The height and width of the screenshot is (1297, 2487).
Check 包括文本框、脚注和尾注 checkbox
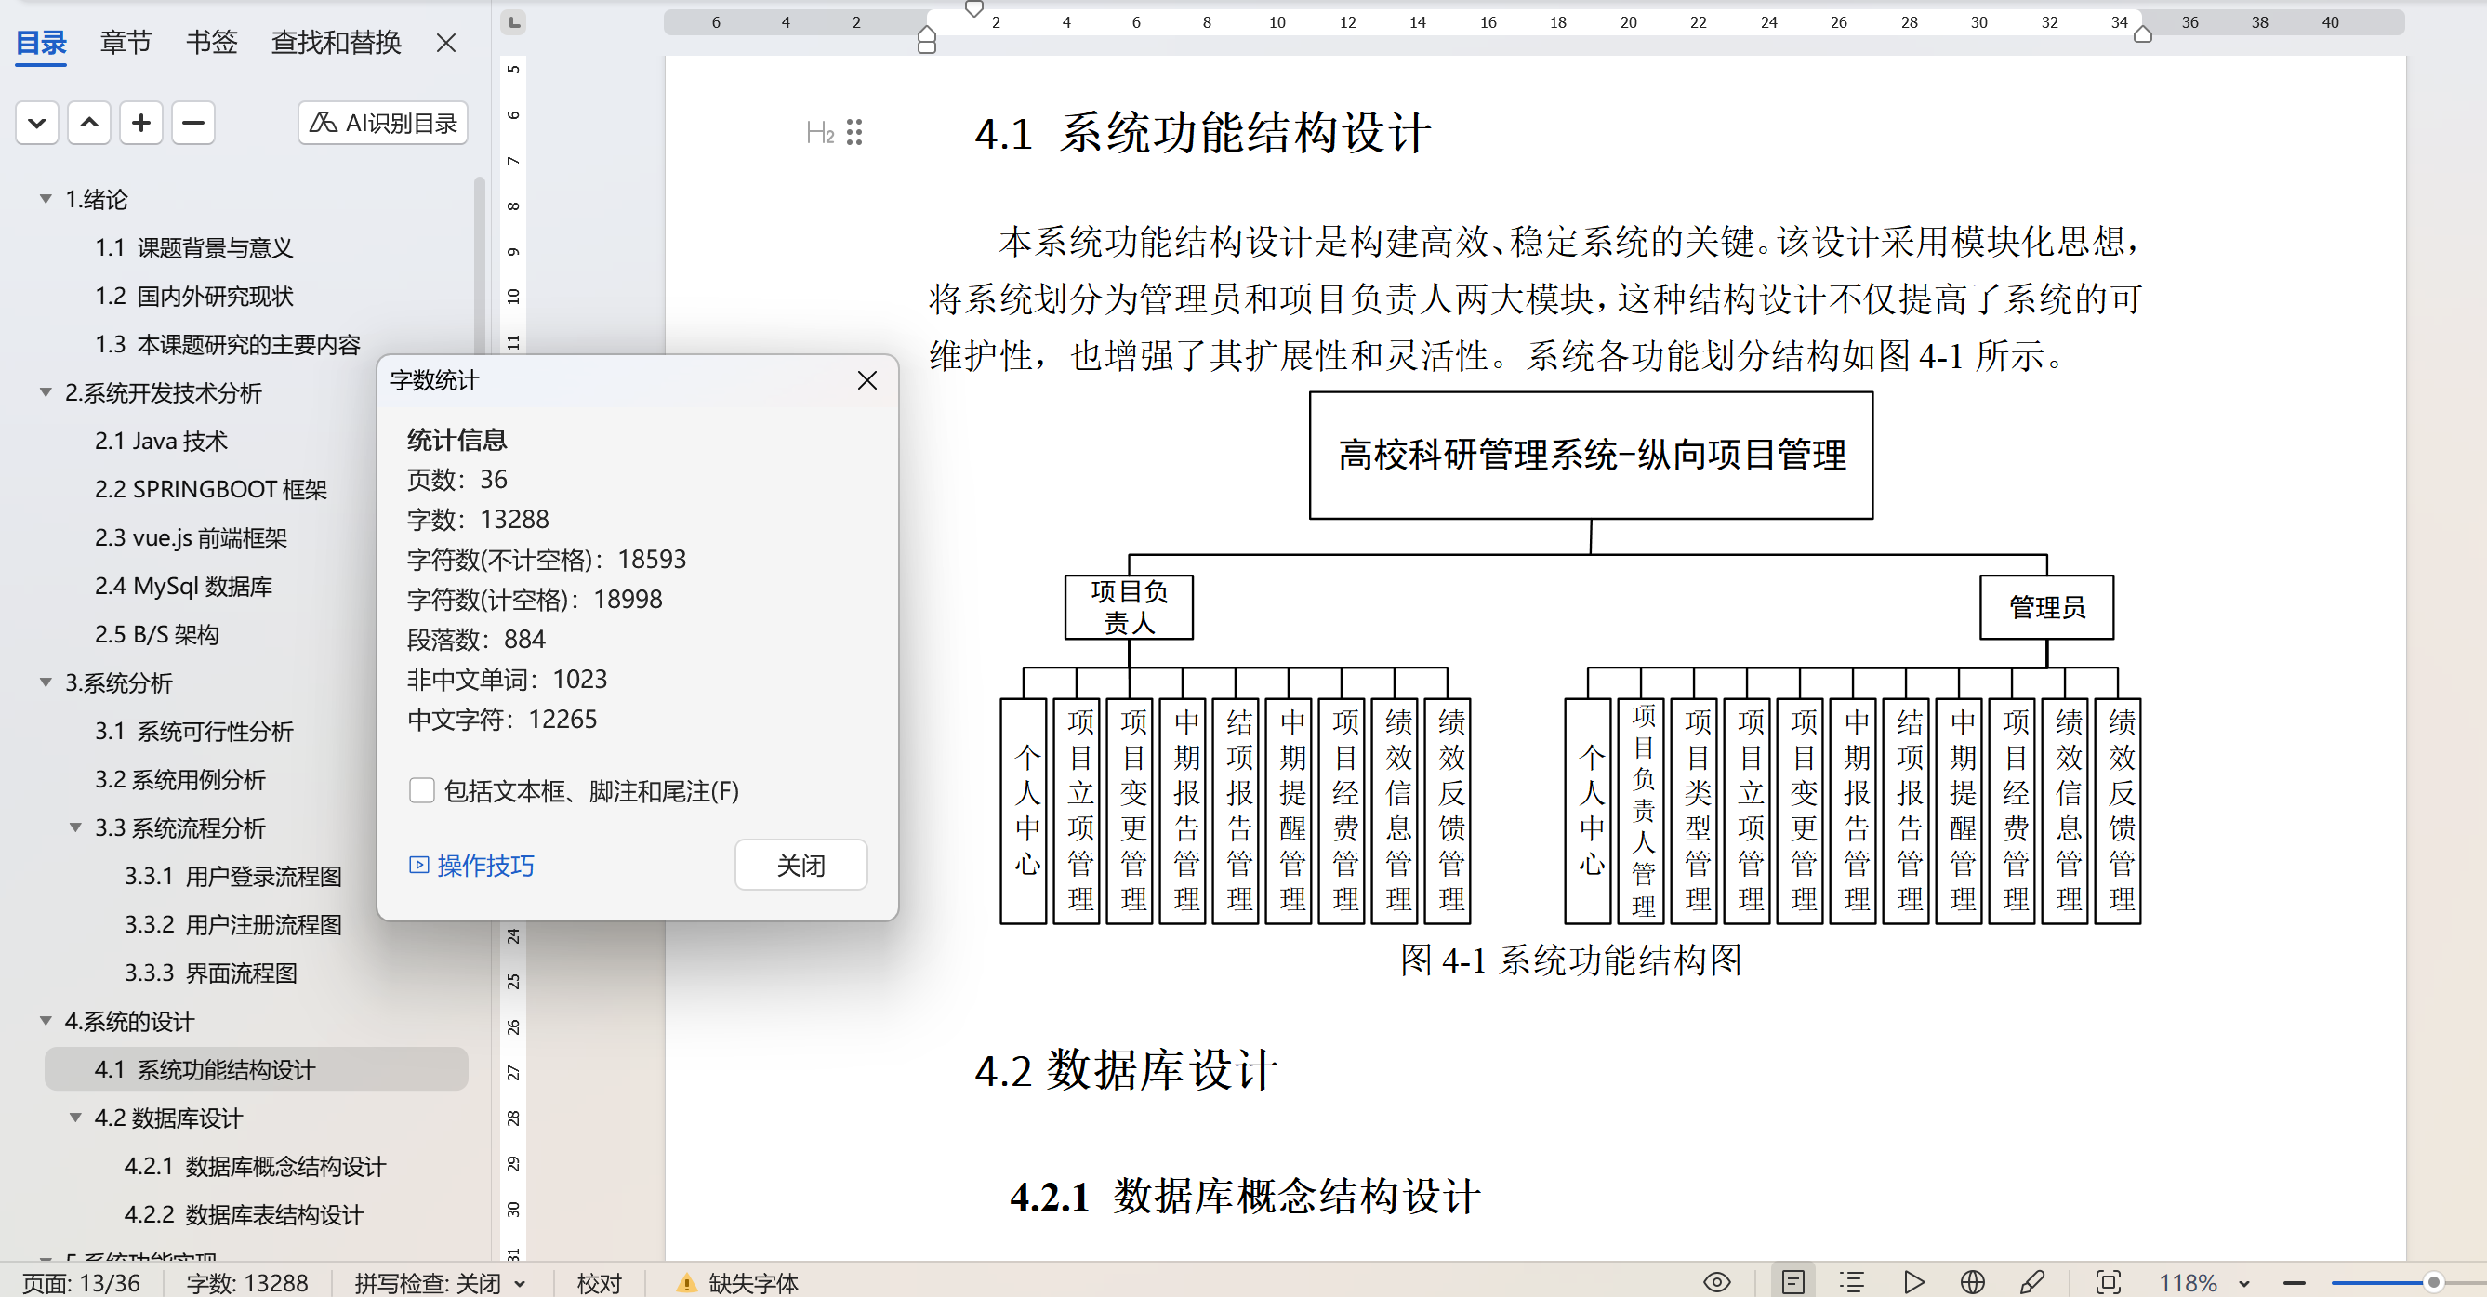click(x=422, y=791)
